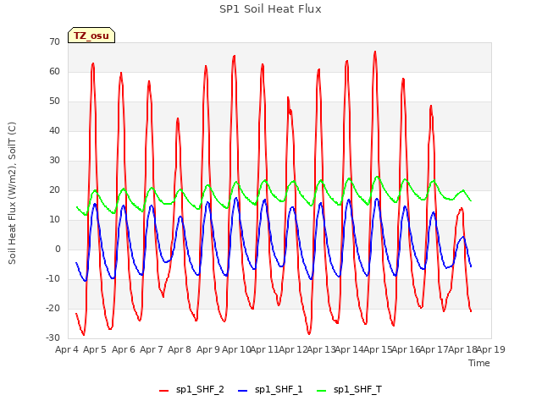Click the red trough below -28 near Apr 12

(x=309, y=333)
